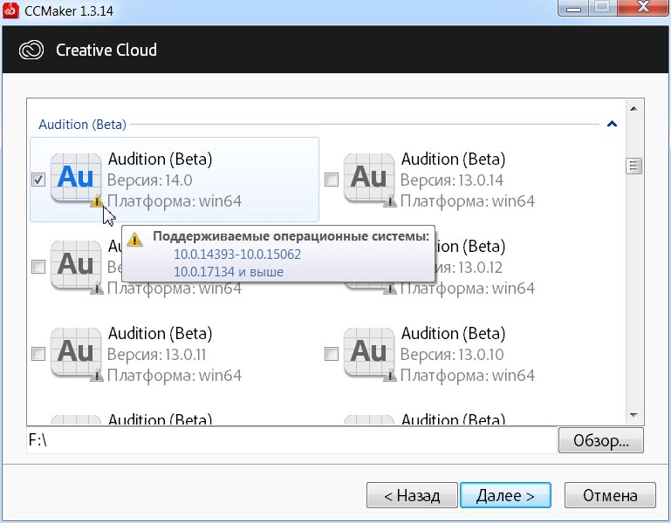Click the warning icon on Audition 13.0.10
Screen dimensions: 671x523
pos(390,375)
